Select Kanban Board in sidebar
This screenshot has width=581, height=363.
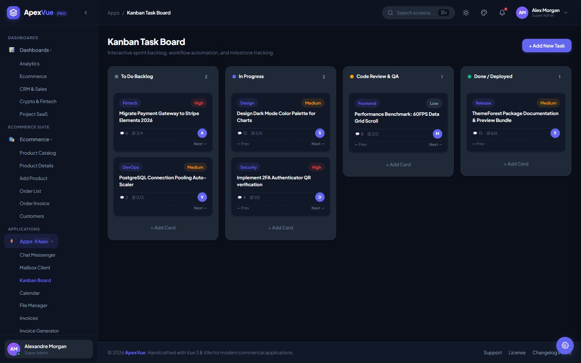pos(35,280)
